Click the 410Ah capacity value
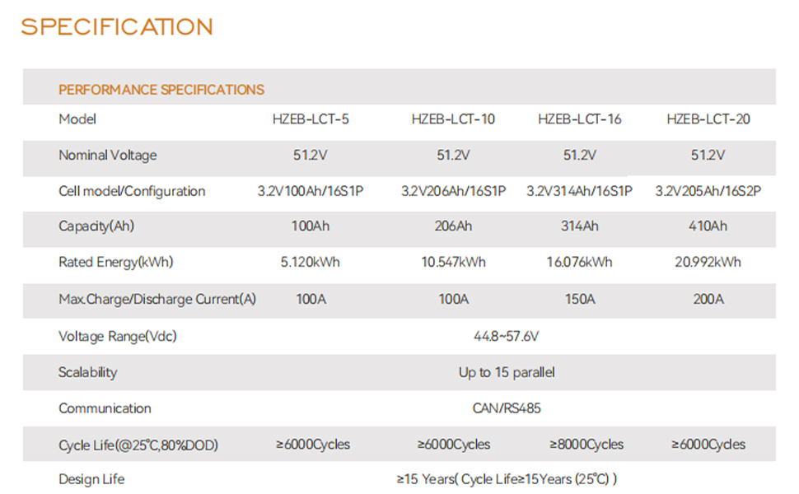799x494 pixels. (x=708, y=226)
